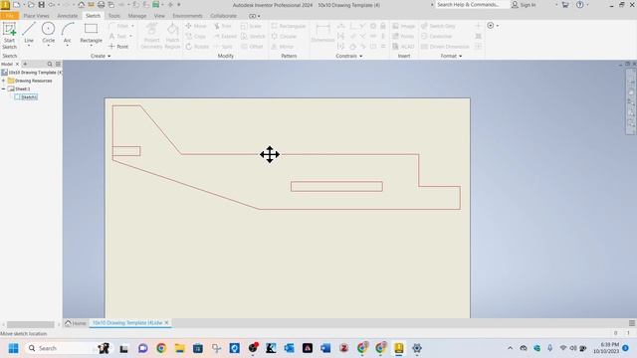The height and width of the screenshot is (358, 637).
Task: Open the Model browser hamburger menu
Action: tap(58, 64)
